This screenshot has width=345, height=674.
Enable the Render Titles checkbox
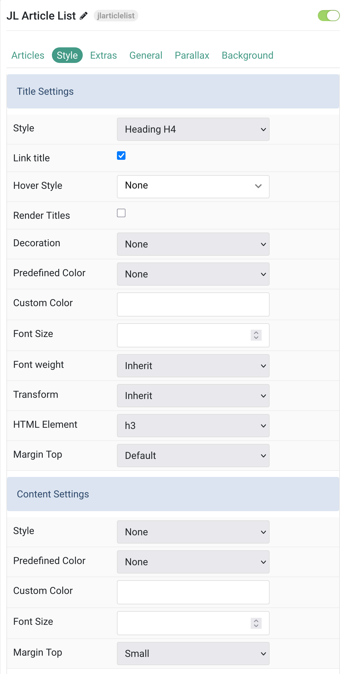point(121,213)
